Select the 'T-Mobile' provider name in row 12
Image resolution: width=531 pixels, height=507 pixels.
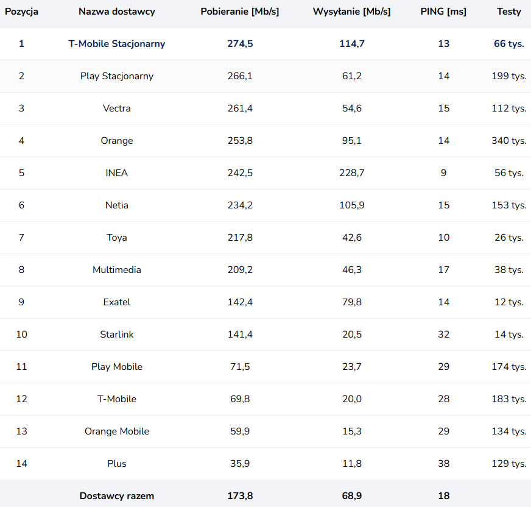click(x=117, y=399)
